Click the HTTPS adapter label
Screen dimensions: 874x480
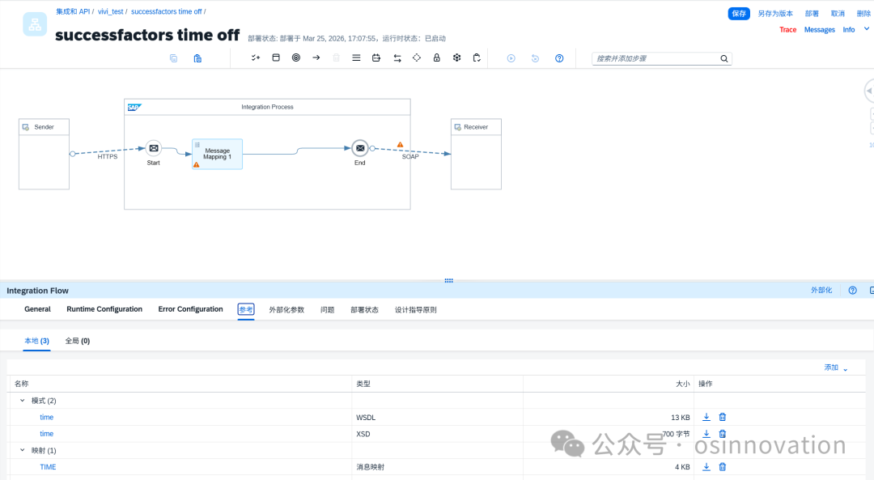[x=108, y=157]
